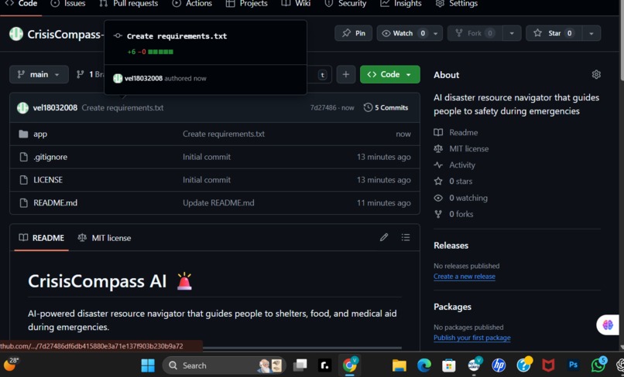Expand the Watch notifications dropdown arrow
Image resolution: width=624 pixels, height=377 pixels.
436,33
